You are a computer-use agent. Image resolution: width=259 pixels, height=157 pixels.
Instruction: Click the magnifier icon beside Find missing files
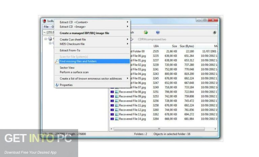pyautogui.click(x=57, y=61)
